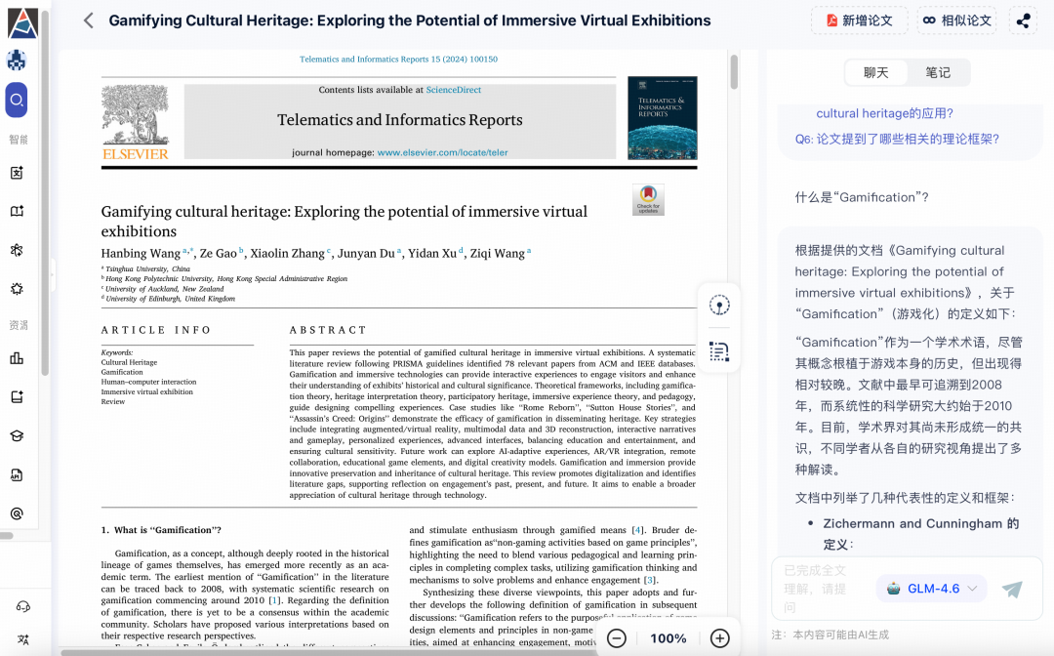Click the notebook-with-sparkle icon in sidebar
Viewport: 1054px width, 656px height.
point(17,396)
